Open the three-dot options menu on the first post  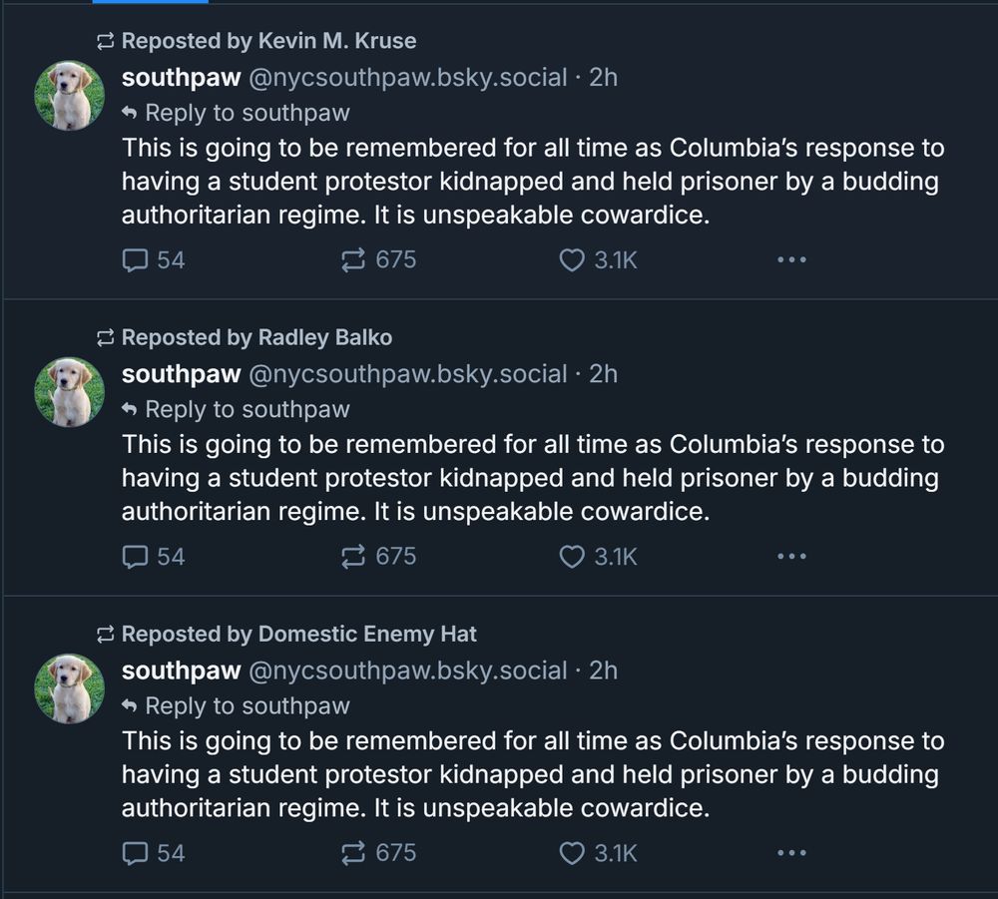(x=791, y=259)
